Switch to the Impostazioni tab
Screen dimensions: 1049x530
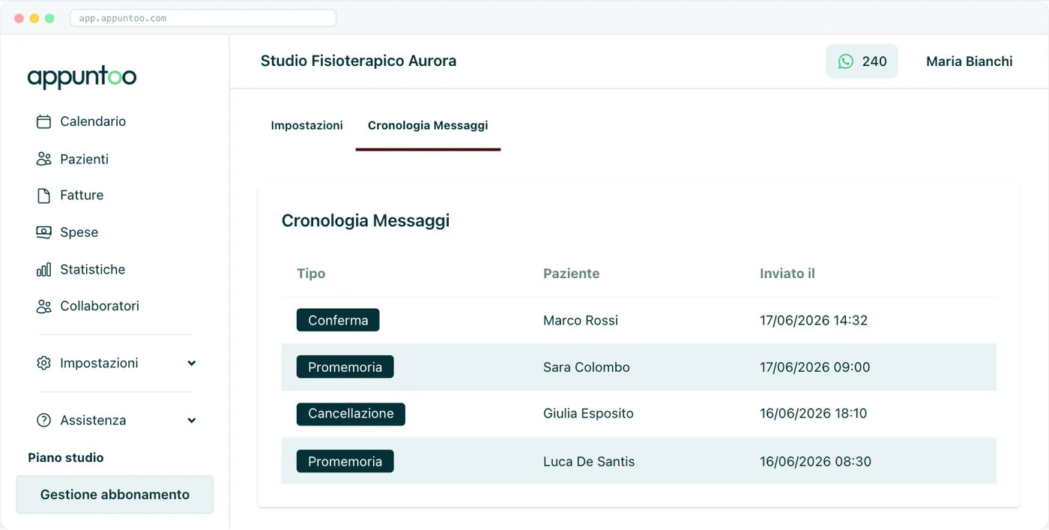point(306,125)
